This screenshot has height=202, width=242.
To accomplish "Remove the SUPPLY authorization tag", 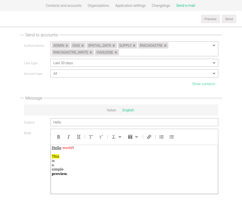I will (x=134, y=45).
